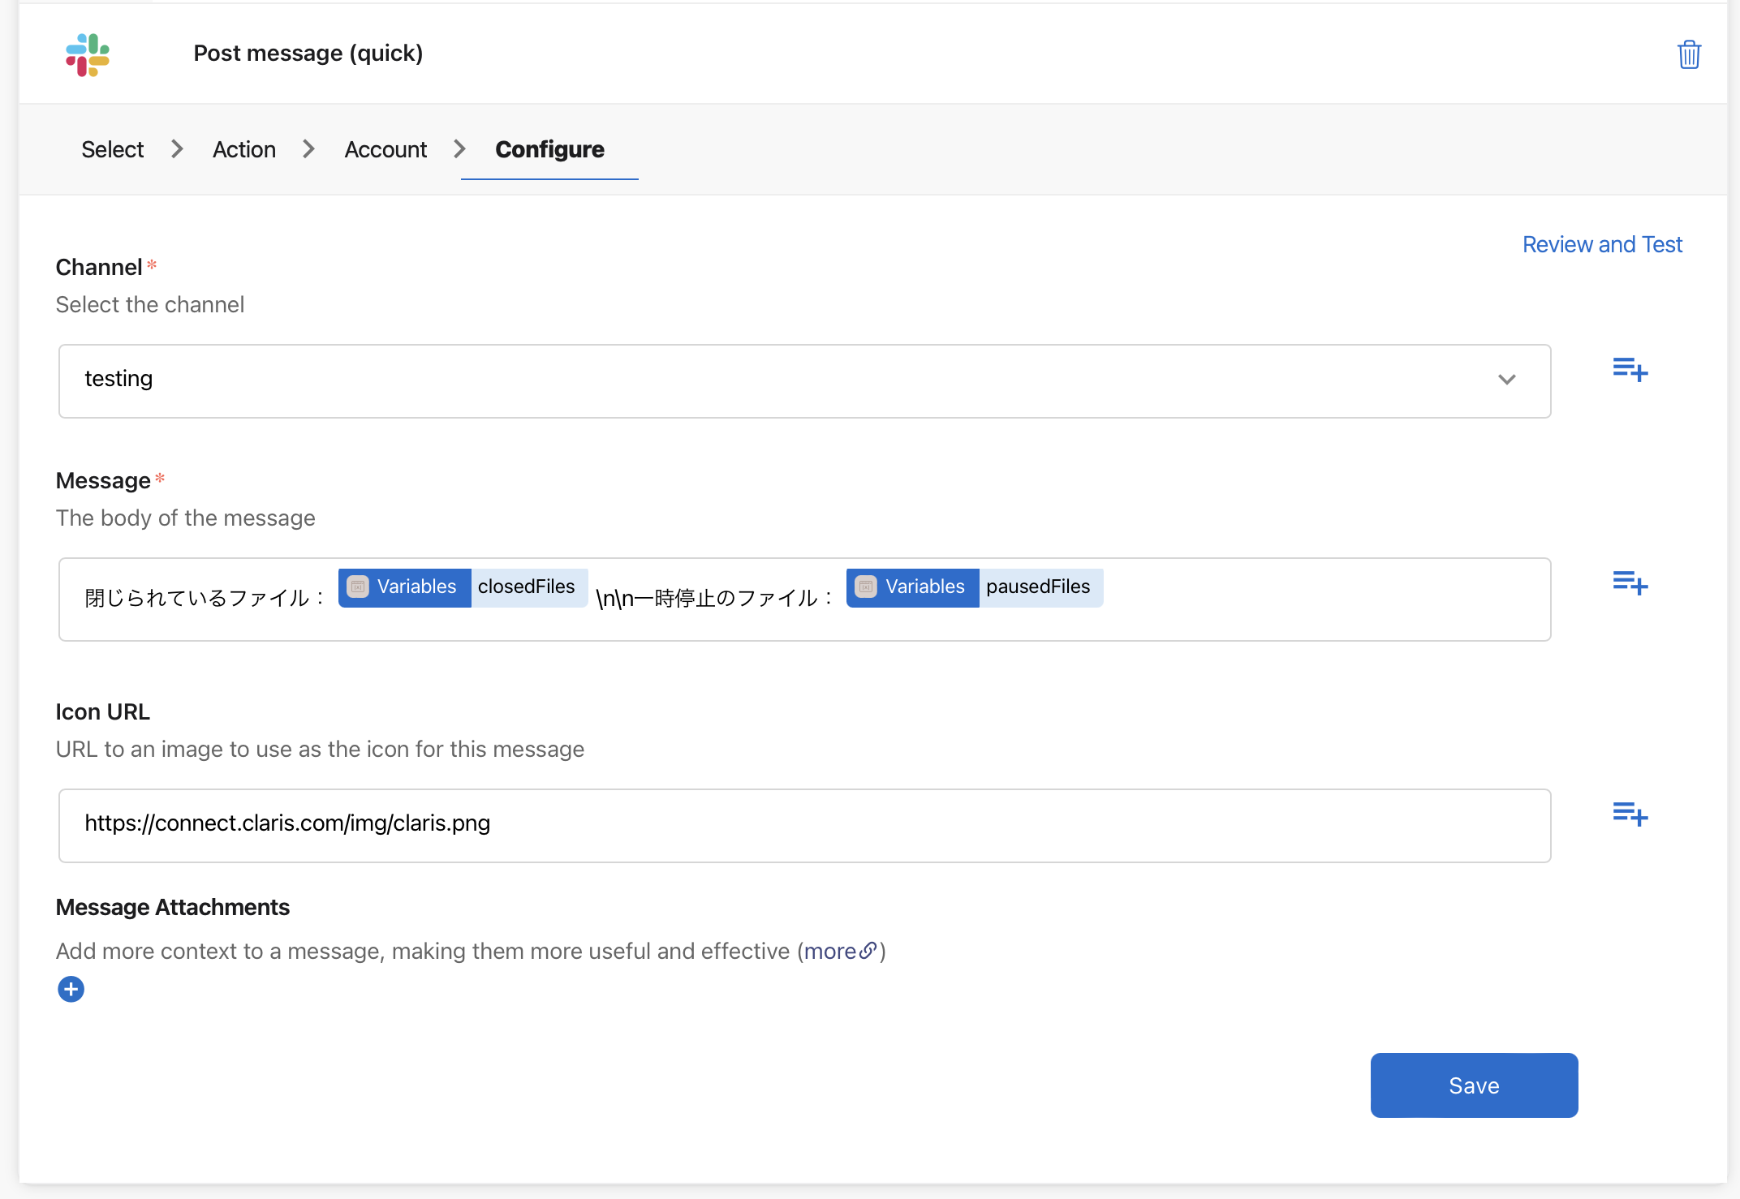The image size is (1740, 1199).
Task: Click the Save button
Action: coord(1474,1085)
